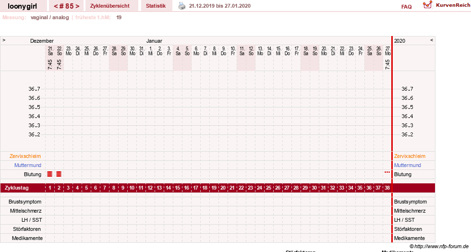
Task: Open the loonygirl user tab
Action: point(23,6)
